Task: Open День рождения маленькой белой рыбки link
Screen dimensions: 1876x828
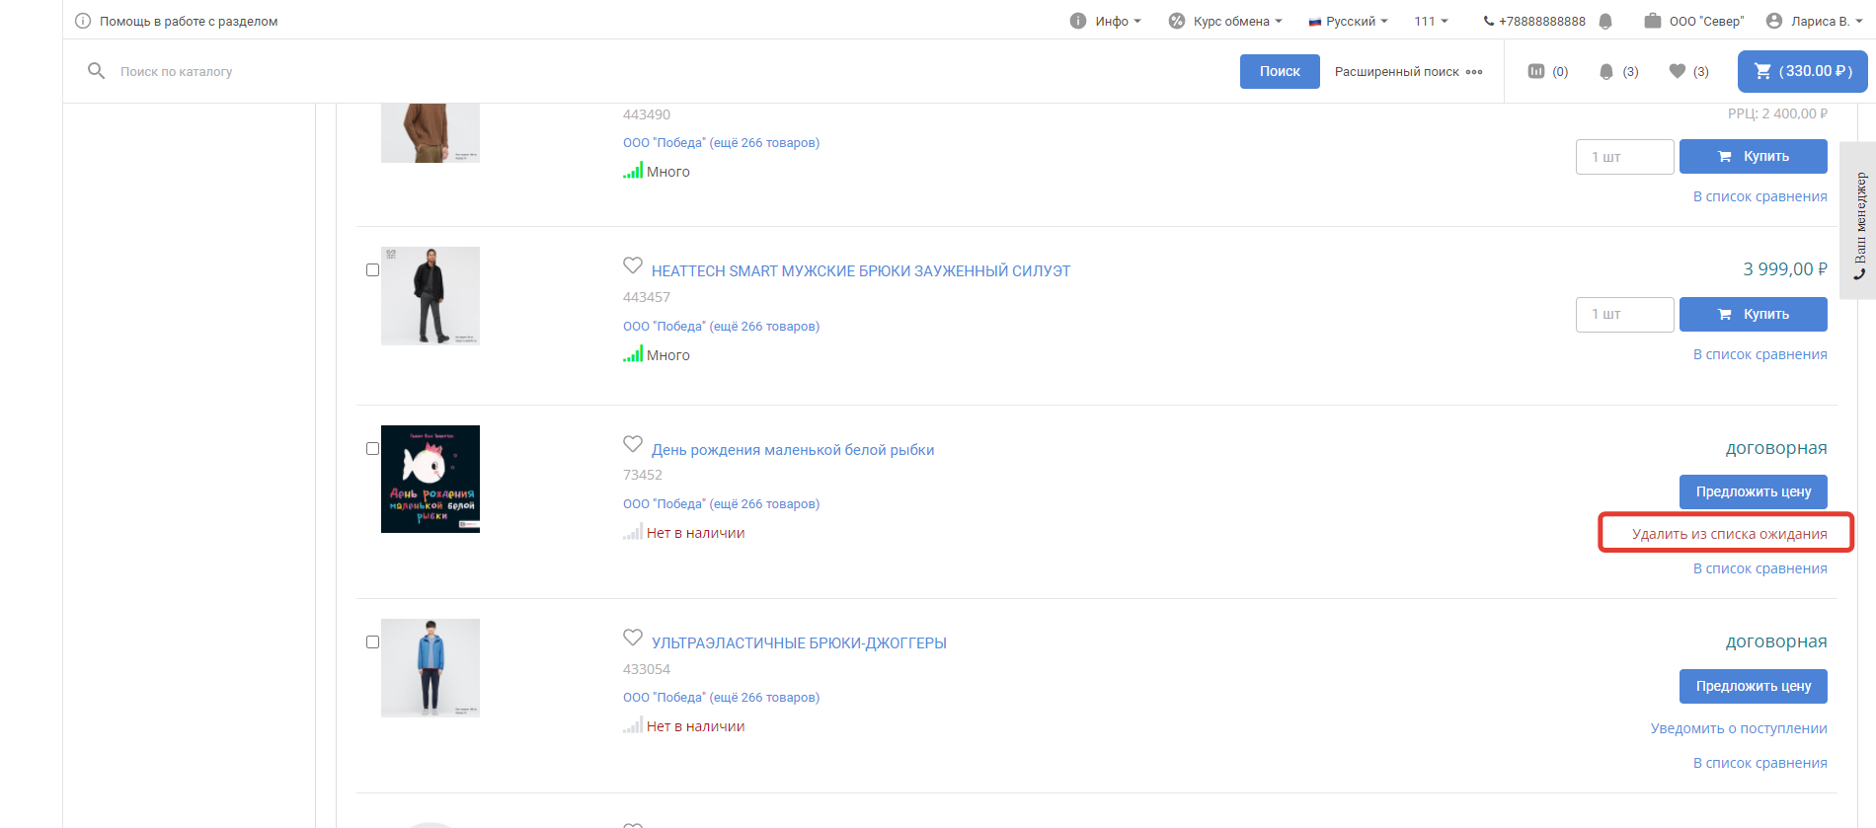Action: click(793, 449)
